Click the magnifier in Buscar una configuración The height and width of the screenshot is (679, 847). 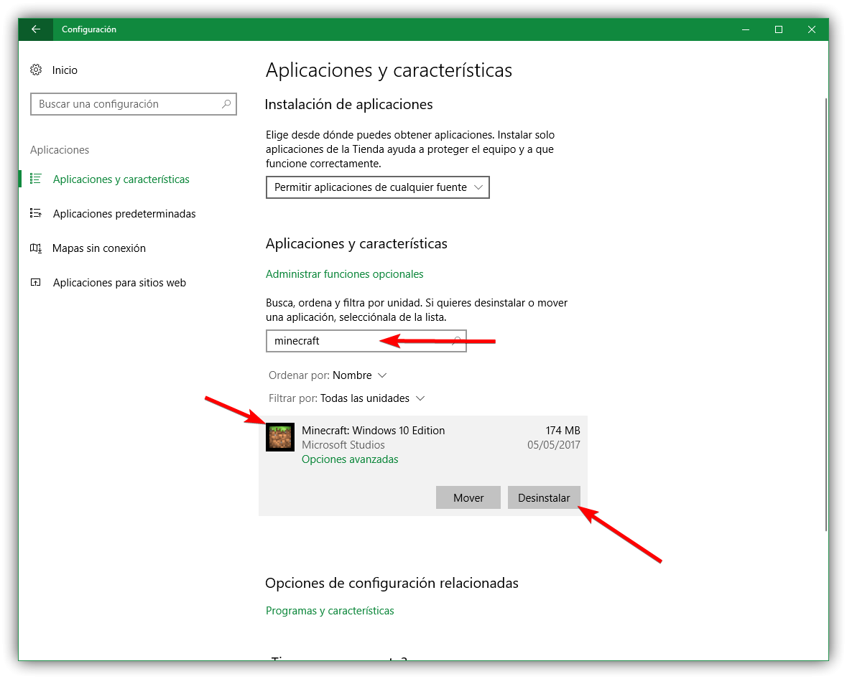[226, 103]
